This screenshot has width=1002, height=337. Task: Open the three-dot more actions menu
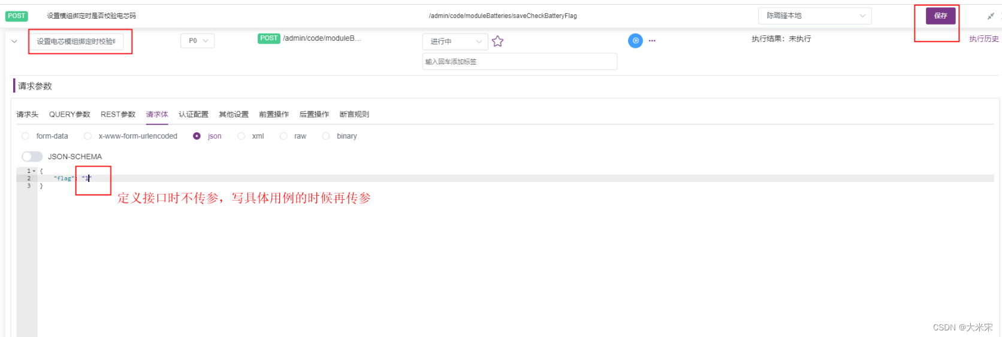click(x=652, y=41)
